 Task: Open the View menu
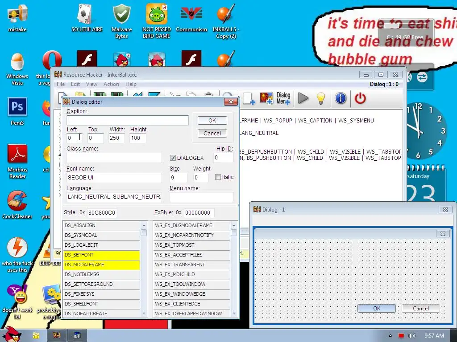[91, 84]
